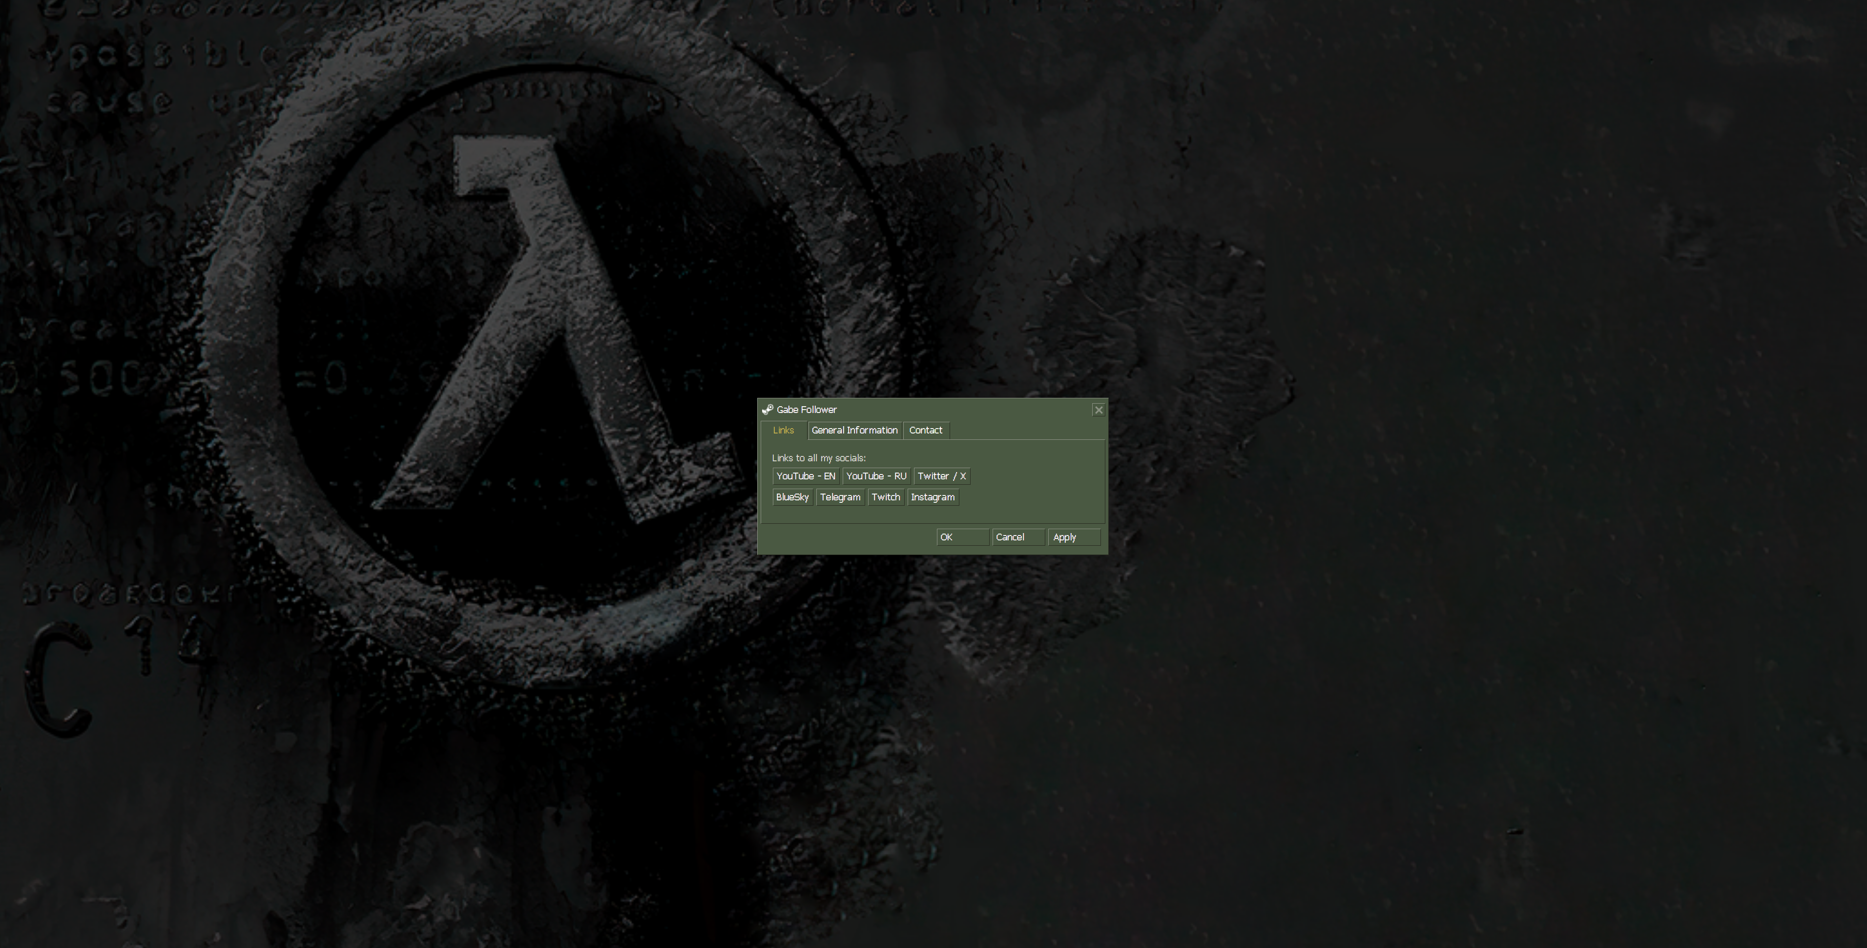The height and width of the screenshot is (948, 1867).
Task: Switch to the Contact tab
Action: (x=926, y=430)
